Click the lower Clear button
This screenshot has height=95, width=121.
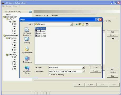coord(113,76)
